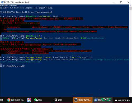Switch to the PowerShell taskbar item
This screenshot has height=103, width=132.
(x=103, y=100)
